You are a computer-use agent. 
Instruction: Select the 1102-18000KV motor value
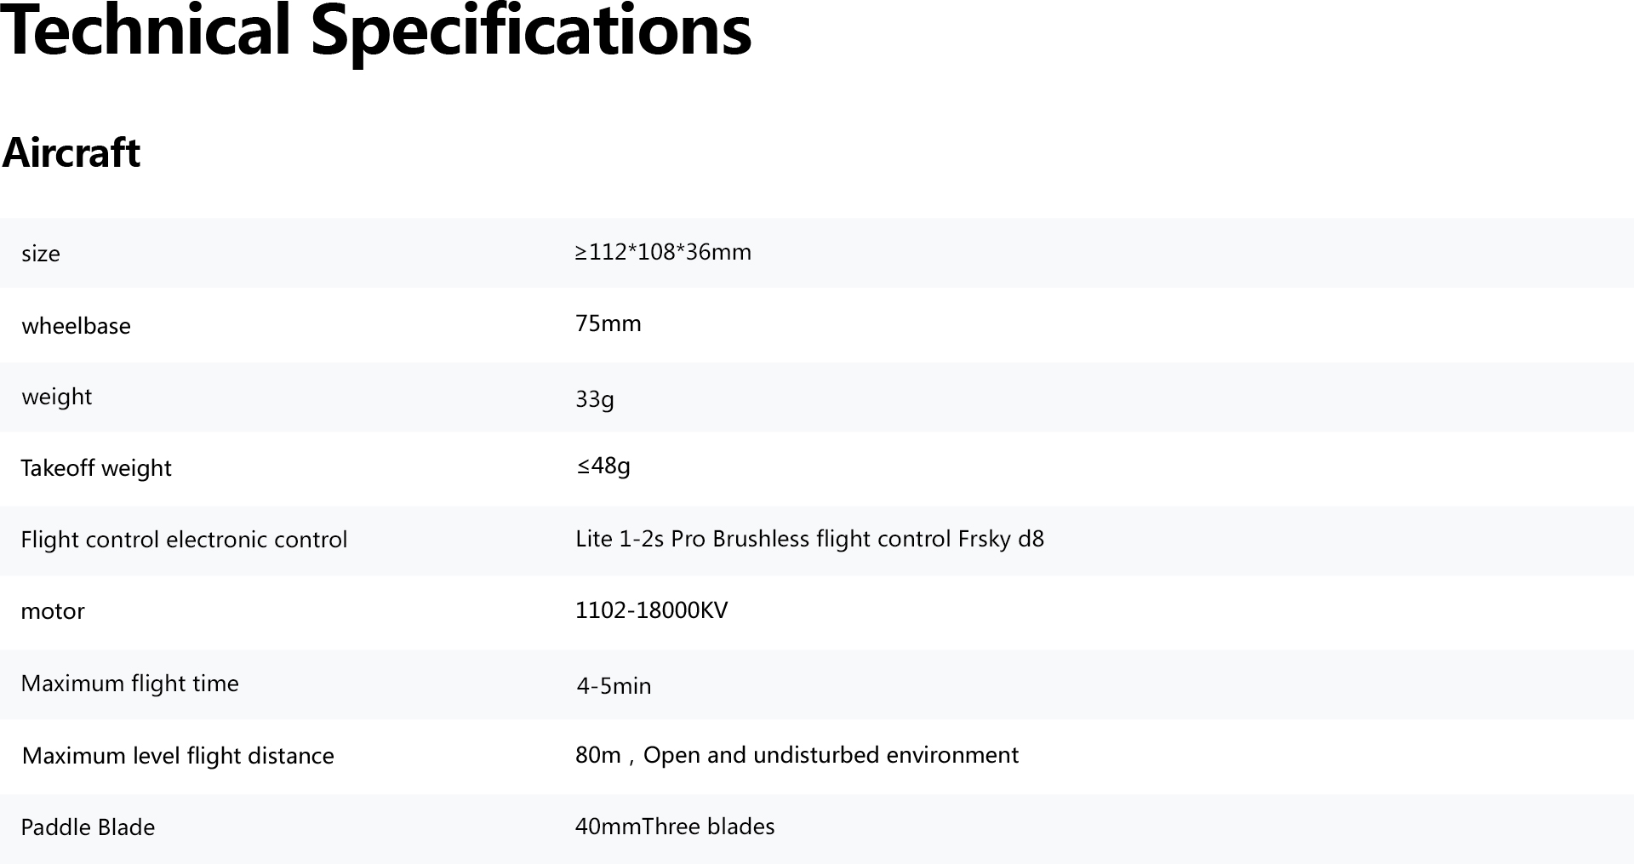tap(652, 610)
